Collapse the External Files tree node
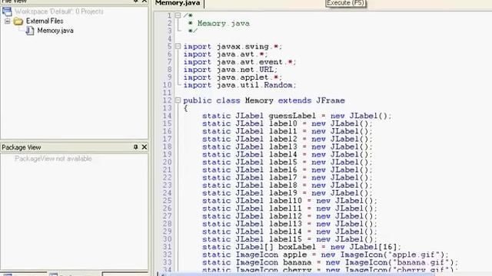 tap(7, 21)
